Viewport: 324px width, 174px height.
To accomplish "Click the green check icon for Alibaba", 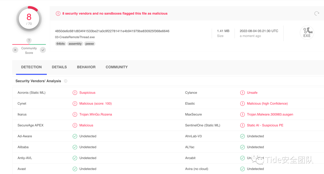I will coord(75,147).
